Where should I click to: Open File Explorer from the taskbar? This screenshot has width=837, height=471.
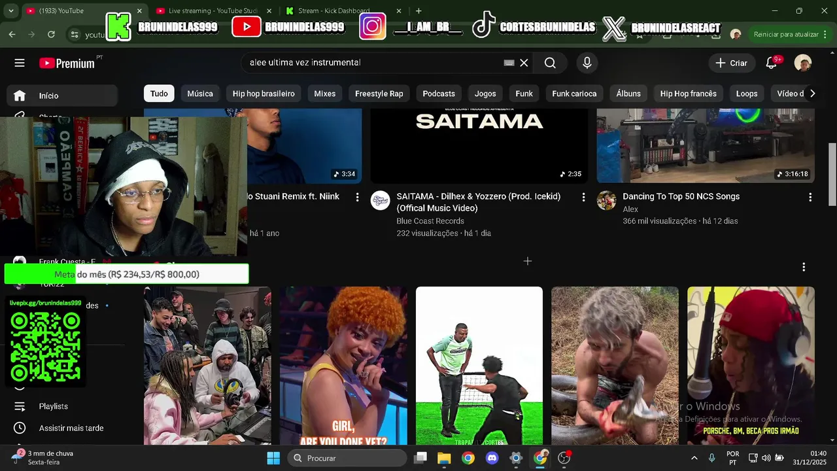pos(444,458)
